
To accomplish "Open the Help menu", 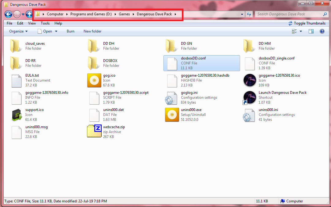I will [58, 23].
